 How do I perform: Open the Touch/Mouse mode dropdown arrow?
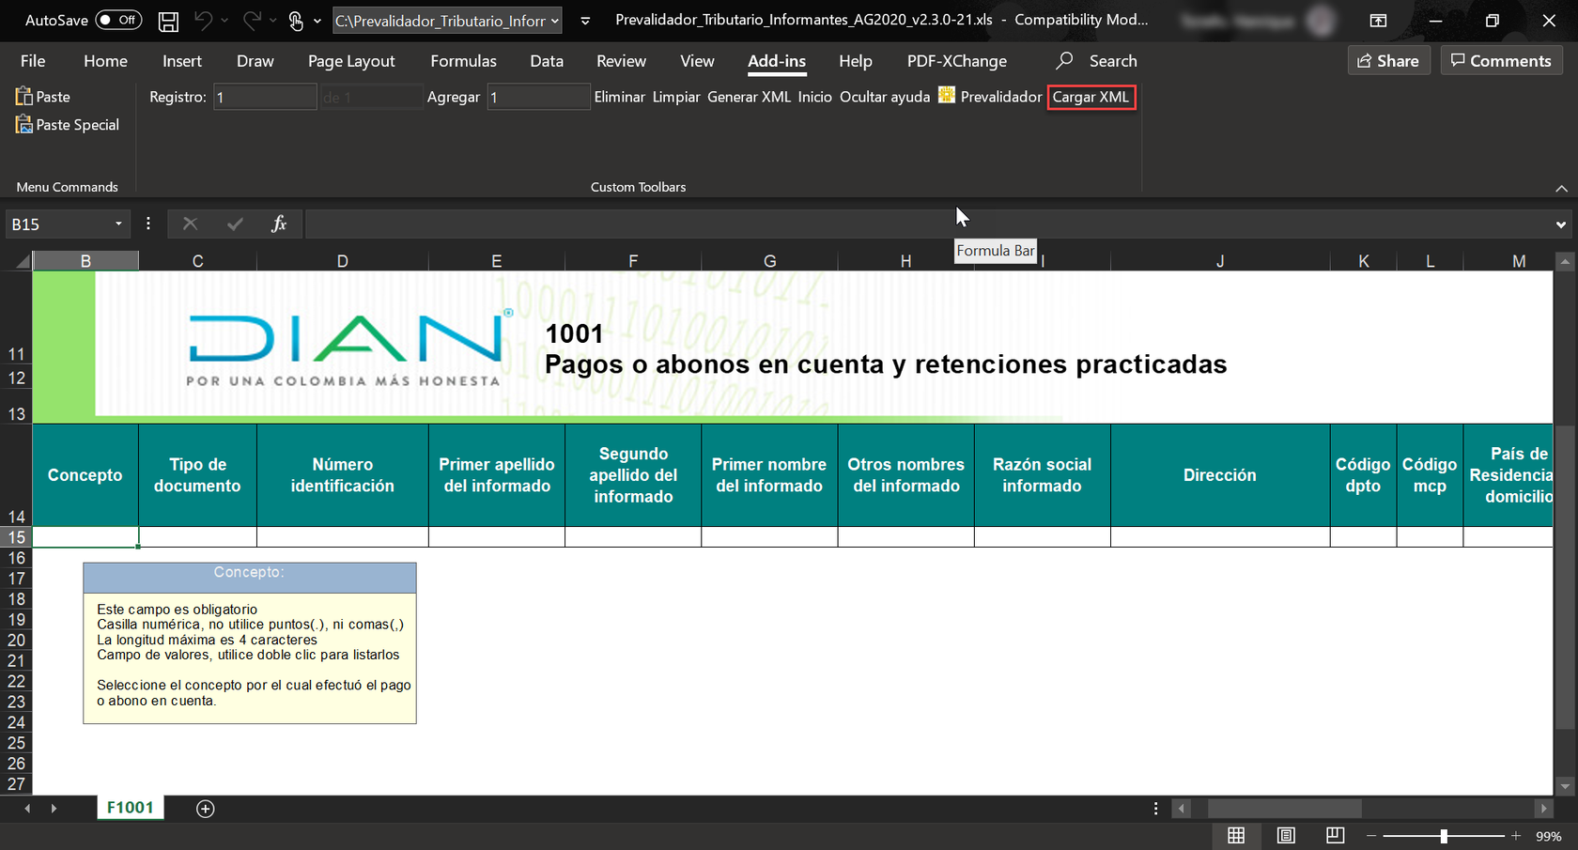coord(317,21)
